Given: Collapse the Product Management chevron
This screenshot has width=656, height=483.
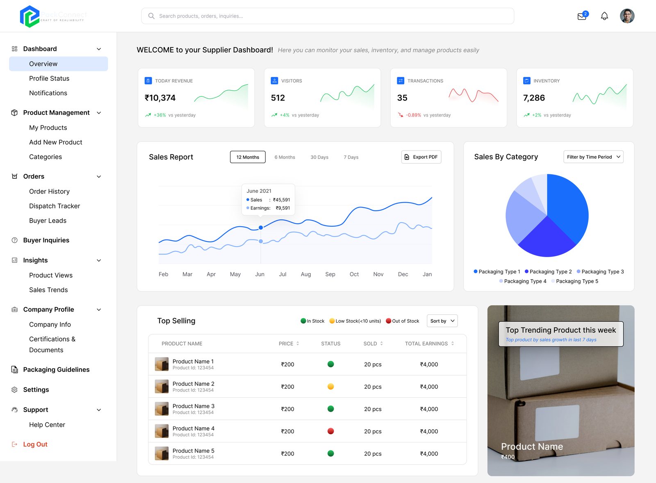Looking at the screenshot, I should click(99, 113).
